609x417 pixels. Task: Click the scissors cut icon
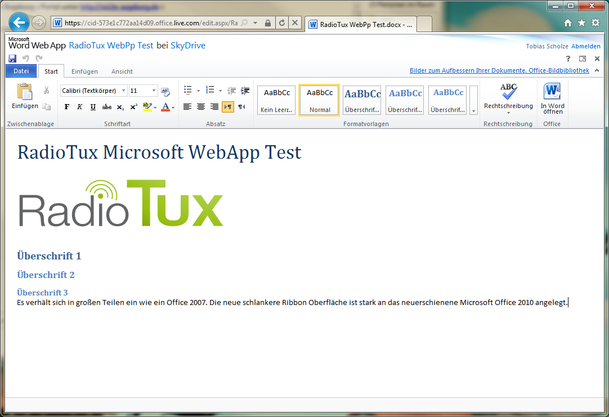[47, 91]
